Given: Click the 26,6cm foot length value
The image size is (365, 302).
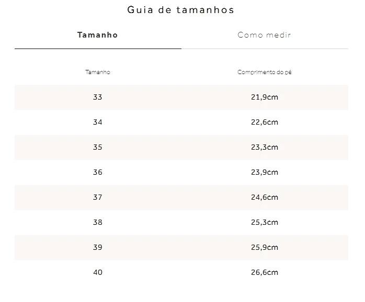Looking at the screenshot, I should 265,272.
